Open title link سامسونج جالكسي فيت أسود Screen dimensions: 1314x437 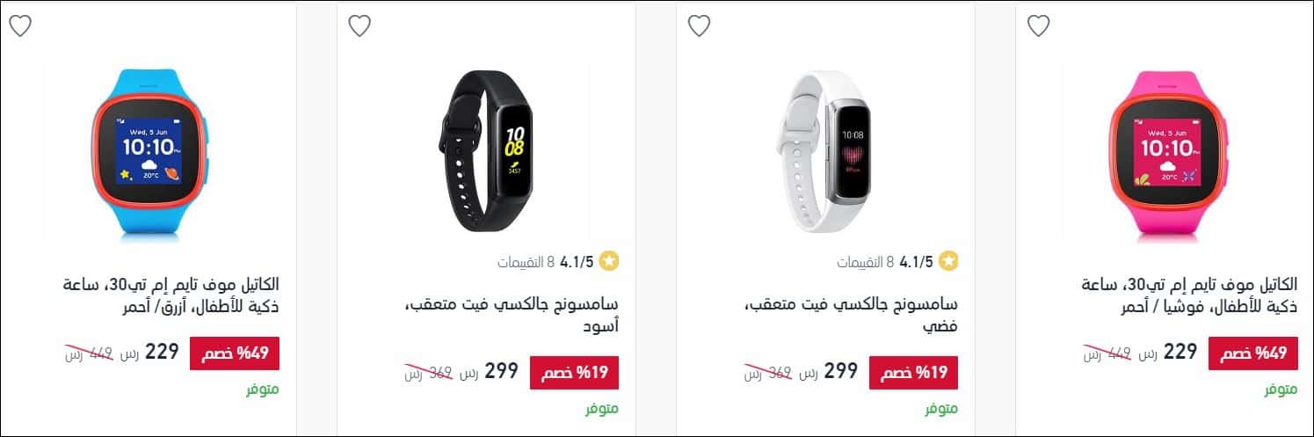pyautogui.click(x=512, y=316)
